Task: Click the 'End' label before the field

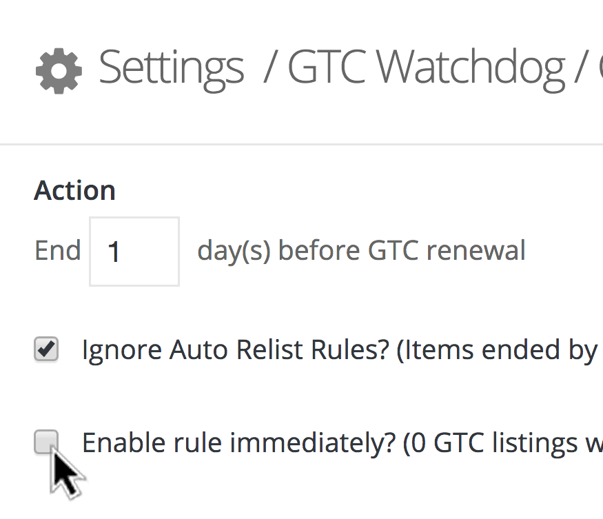Action: point(57,251)
